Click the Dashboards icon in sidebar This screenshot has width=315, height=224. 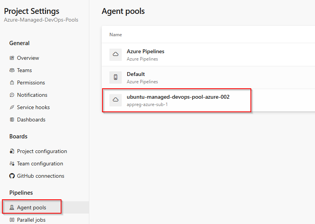coord(12,120)
